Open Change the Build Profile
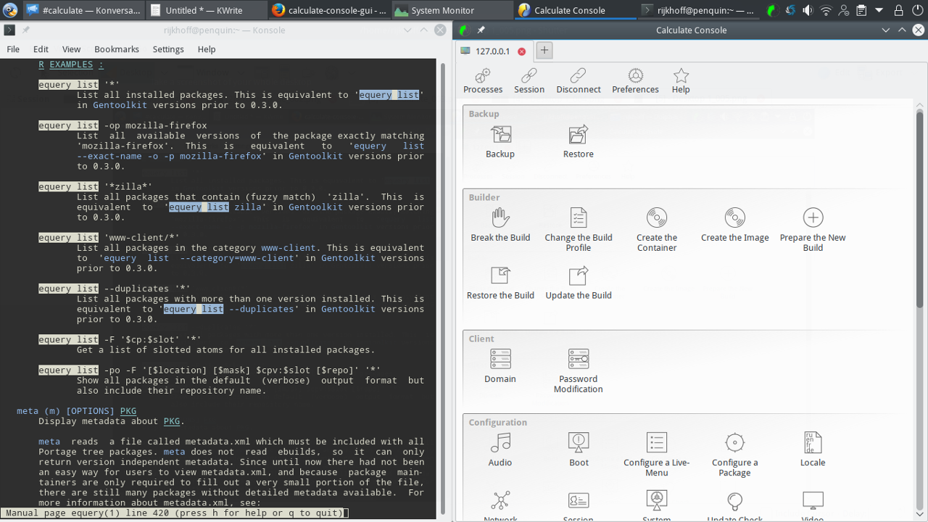 [x=579, y=230]
